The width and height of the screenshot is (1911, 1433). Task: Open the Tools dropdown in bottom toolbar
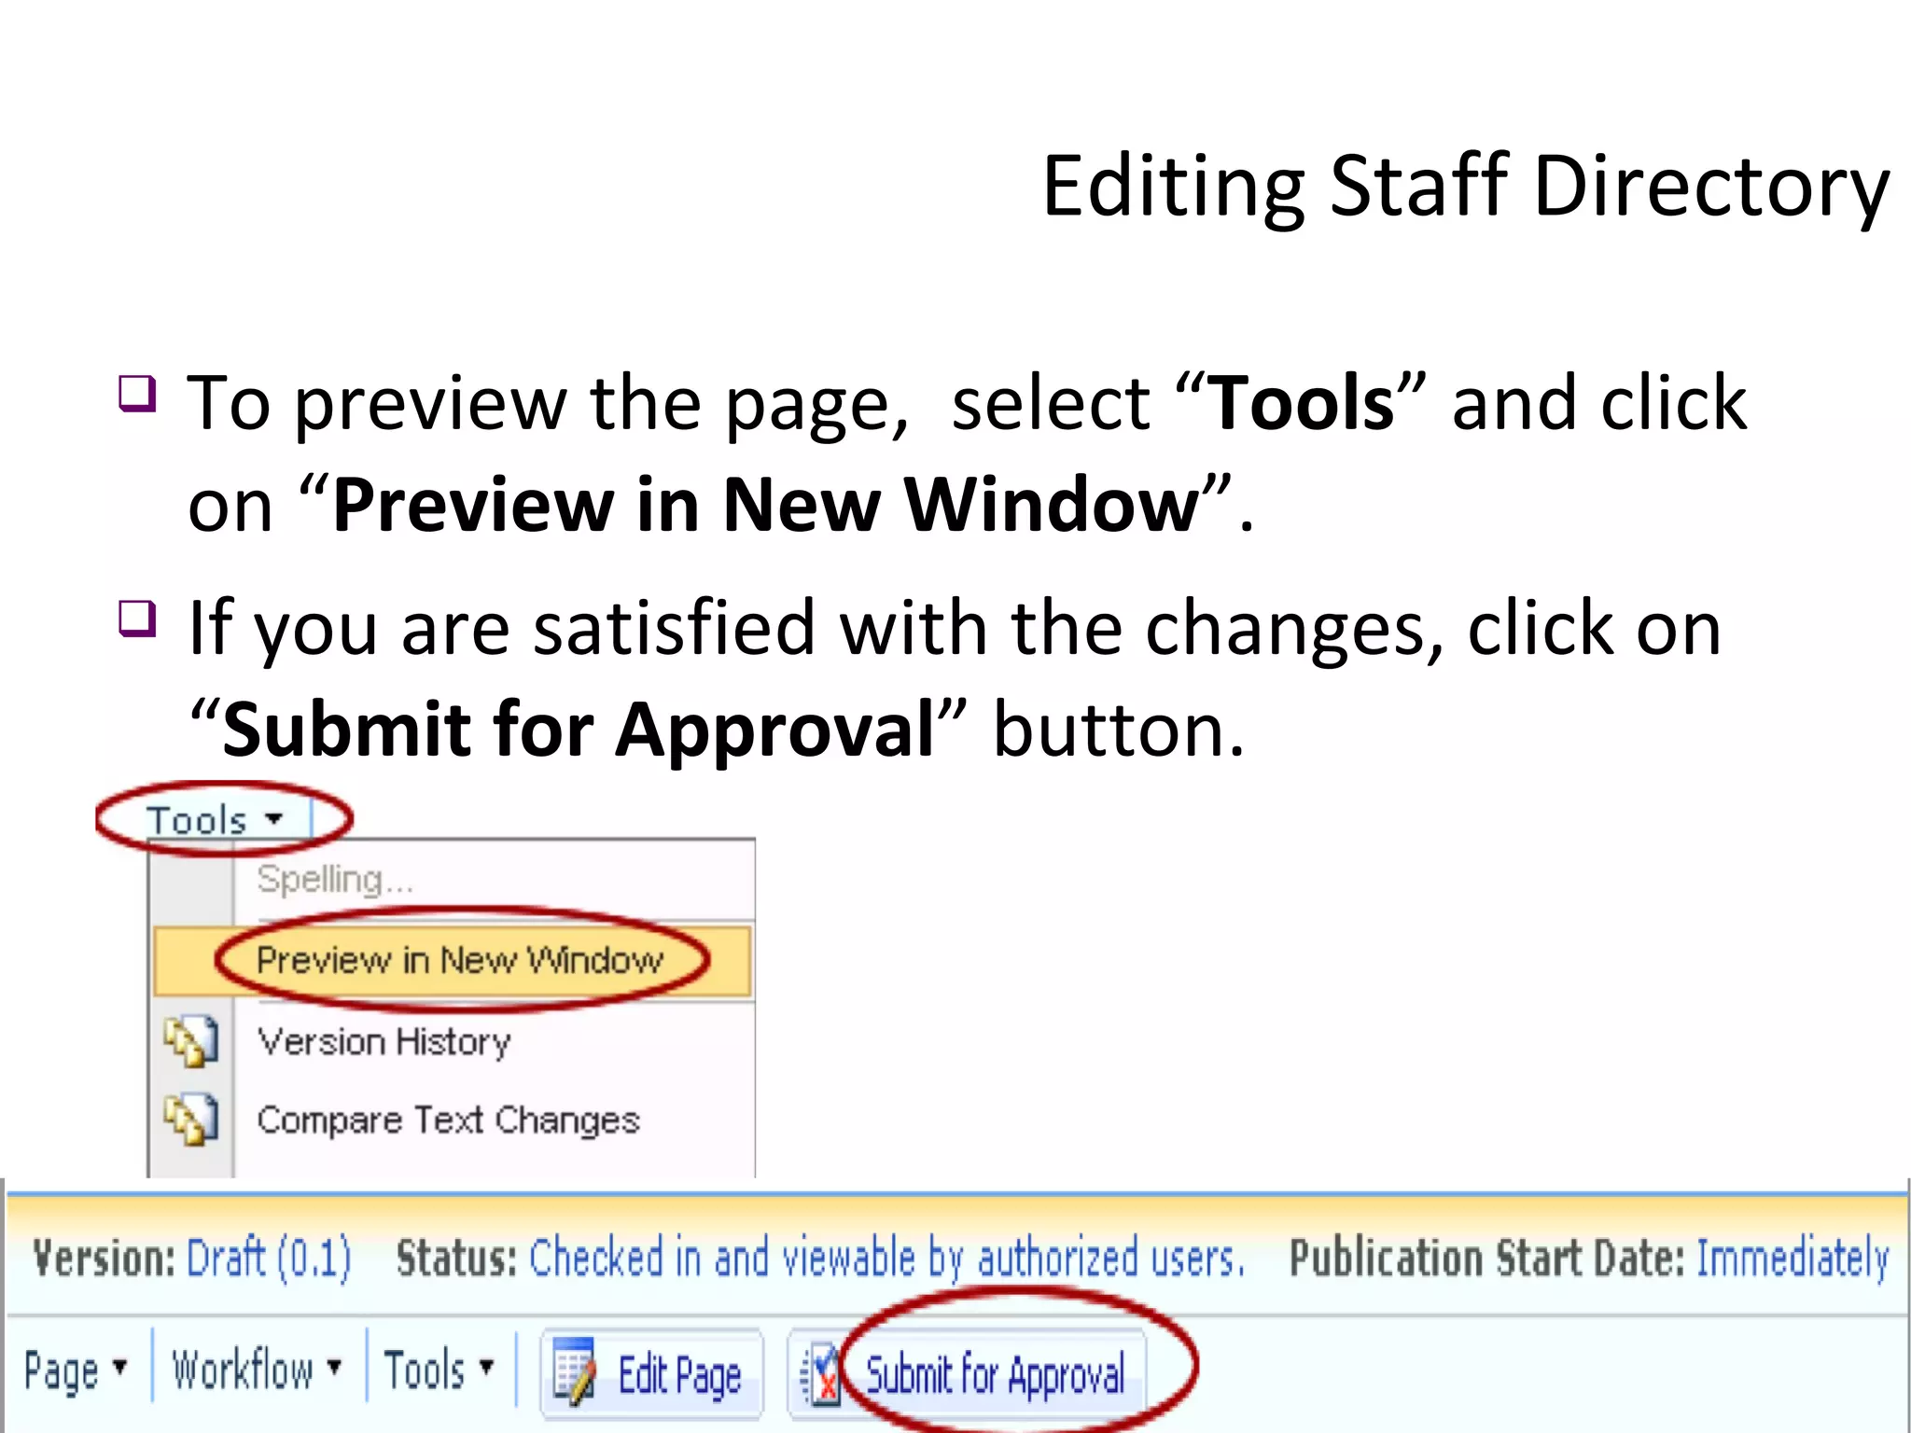pos(439,1370)
